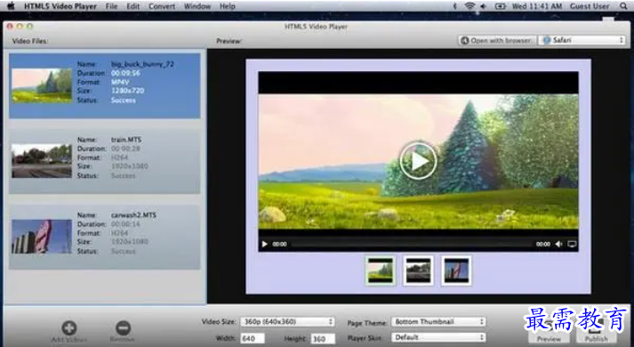
Task: Click the Width input field
Action: point(253,338)
